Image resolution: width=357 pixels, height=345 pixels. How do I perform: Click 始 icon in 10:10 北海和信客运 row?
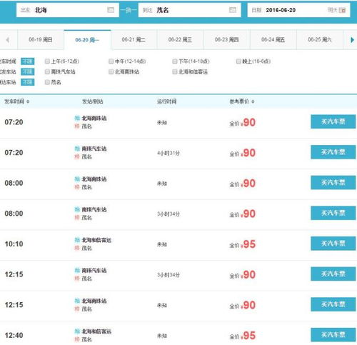click(77, 240)
